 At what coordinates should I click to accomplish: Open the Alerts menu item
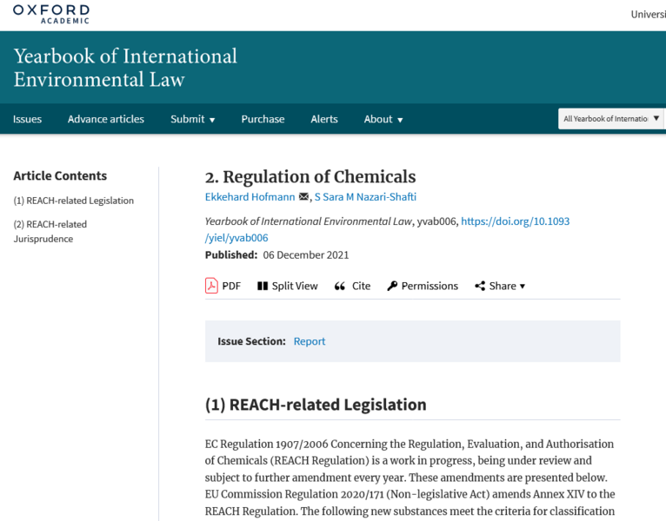point(324,119)
